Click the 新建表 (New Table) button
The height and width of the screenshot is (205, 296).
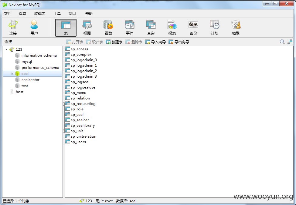point(114,42)
